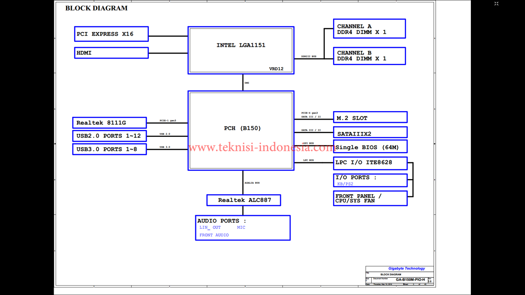Click the LIN_ OUT audio entry
The height and width of the screenshot is (295, 525).
click(210, 227)
